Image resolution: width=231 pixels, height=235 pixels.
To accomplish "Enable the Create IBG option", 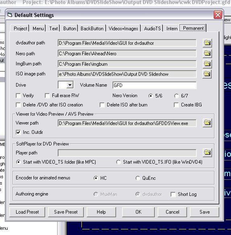I will point(176,105).
